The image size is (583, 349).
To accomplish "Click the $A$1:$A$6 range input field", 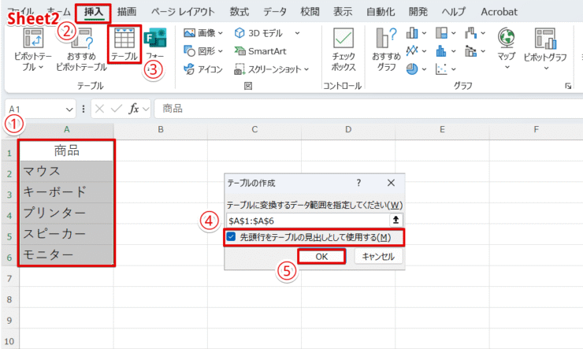I will [x=307, y=221].
